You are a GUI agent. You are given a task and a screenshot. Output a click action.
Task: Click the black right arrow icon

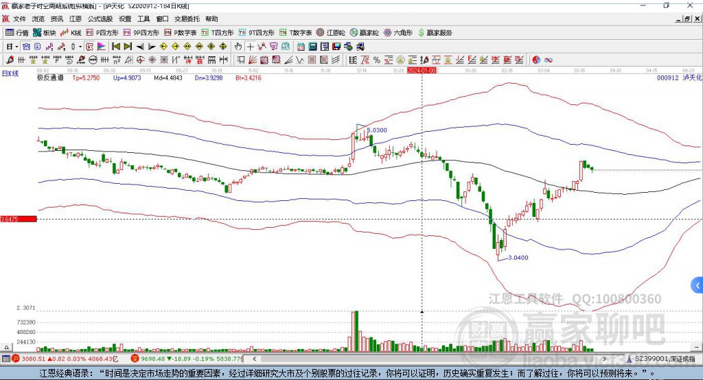tap(152, 47)
